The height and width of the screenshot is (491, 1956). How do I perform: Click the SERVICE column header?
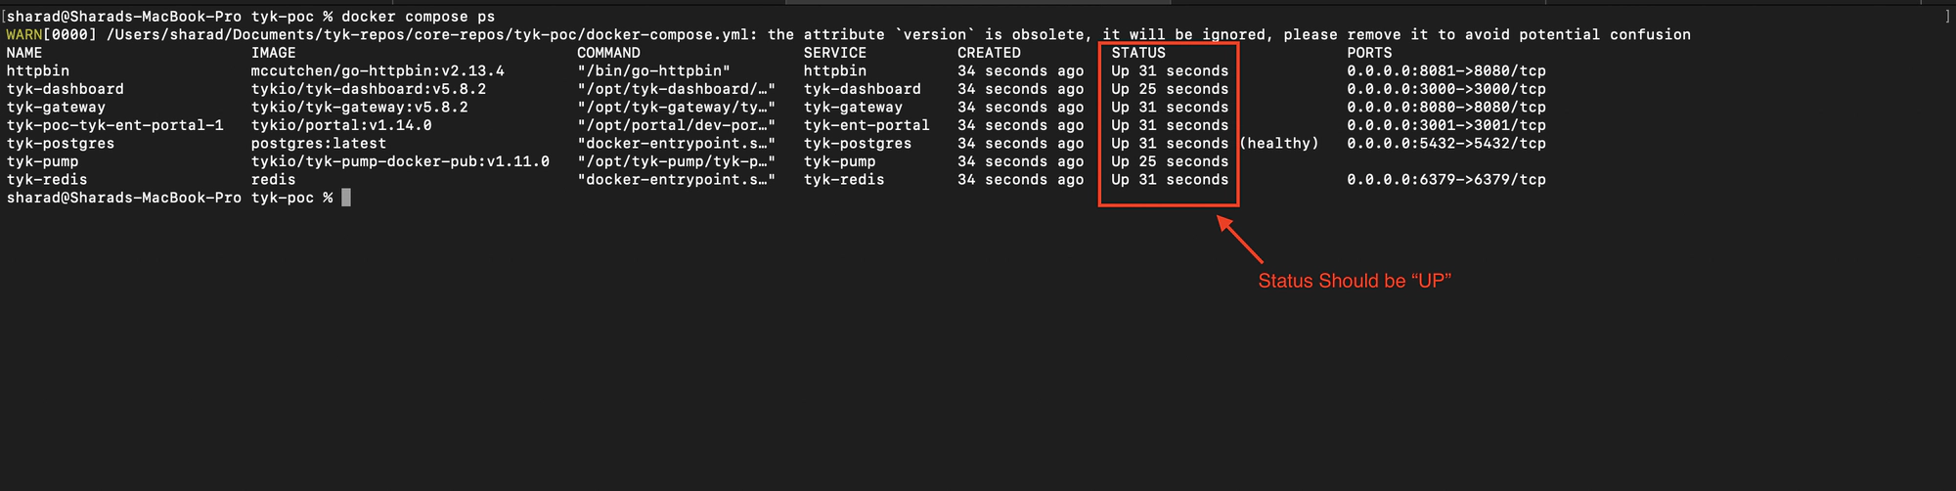pyautogui.click(x=834, y=53)
